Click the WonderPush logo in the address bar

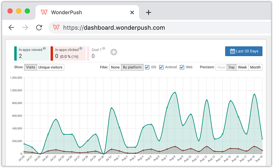(56, 28)
